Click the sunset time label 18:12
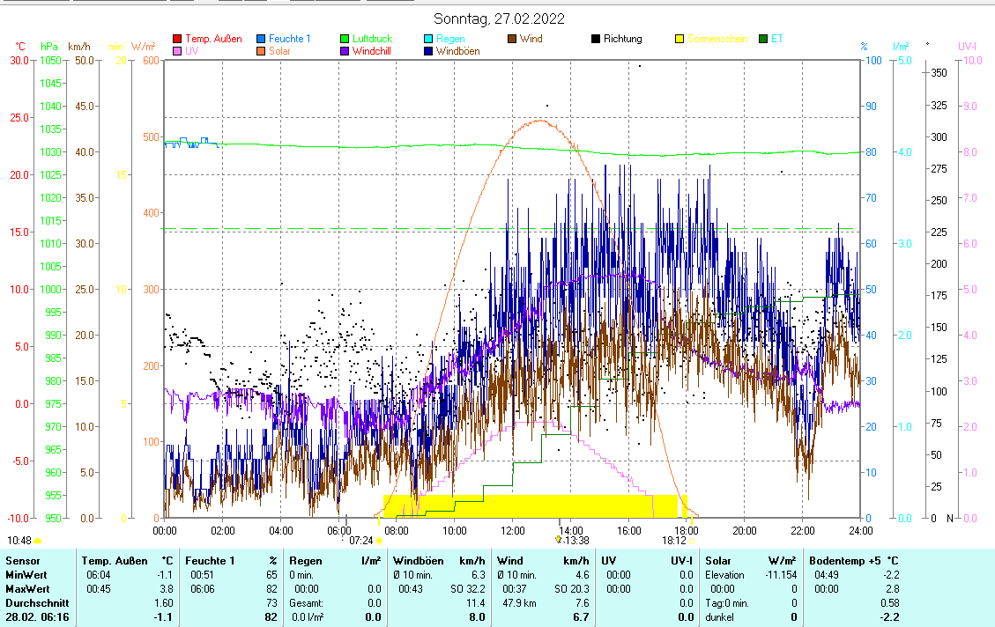This screenshot has width=995, height=627. [x=674, y=541]
